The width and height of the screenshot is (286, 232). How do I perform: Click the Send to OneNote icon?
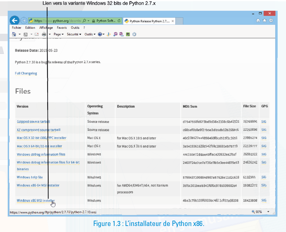(x=115, y=34)
